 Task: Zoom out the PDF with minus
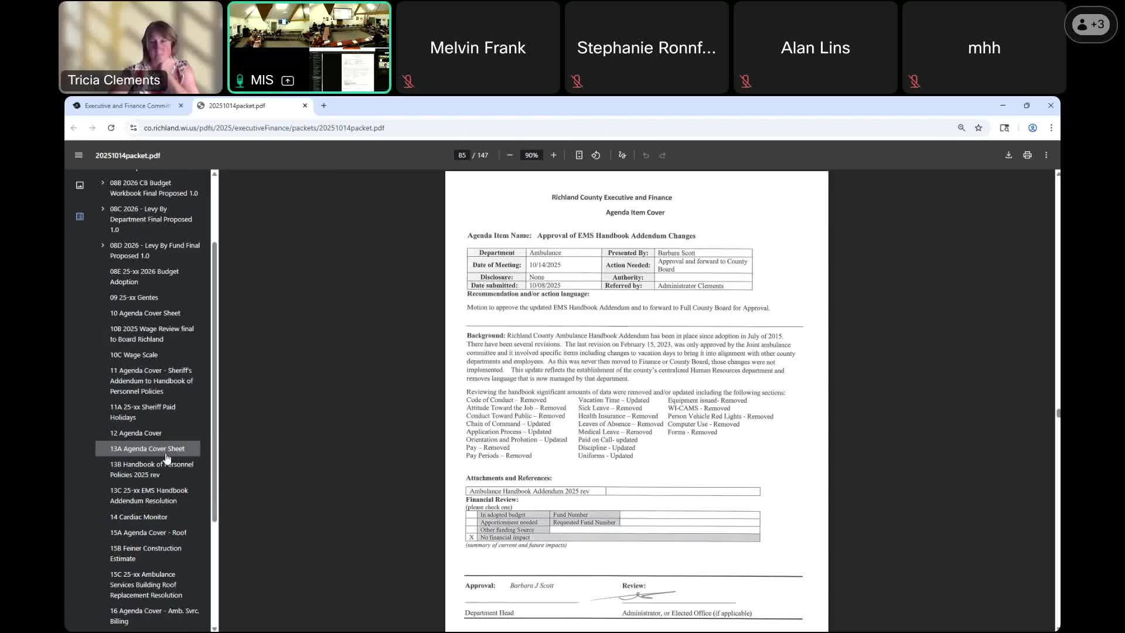point(510,155)
